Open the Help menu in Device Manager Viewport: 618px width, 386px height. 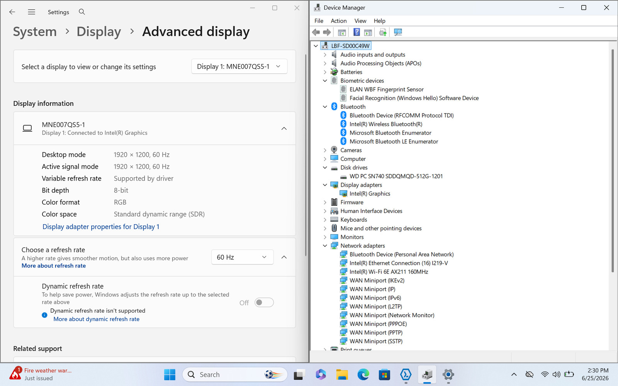click(x=379, y=21)
